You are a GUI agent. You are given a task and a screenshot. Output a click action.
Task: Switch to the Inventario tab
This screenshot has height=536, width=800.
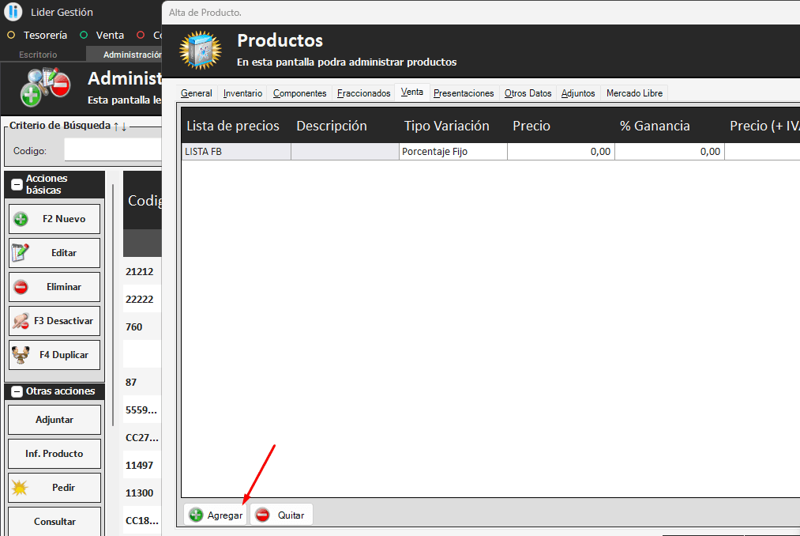point(242,93)
